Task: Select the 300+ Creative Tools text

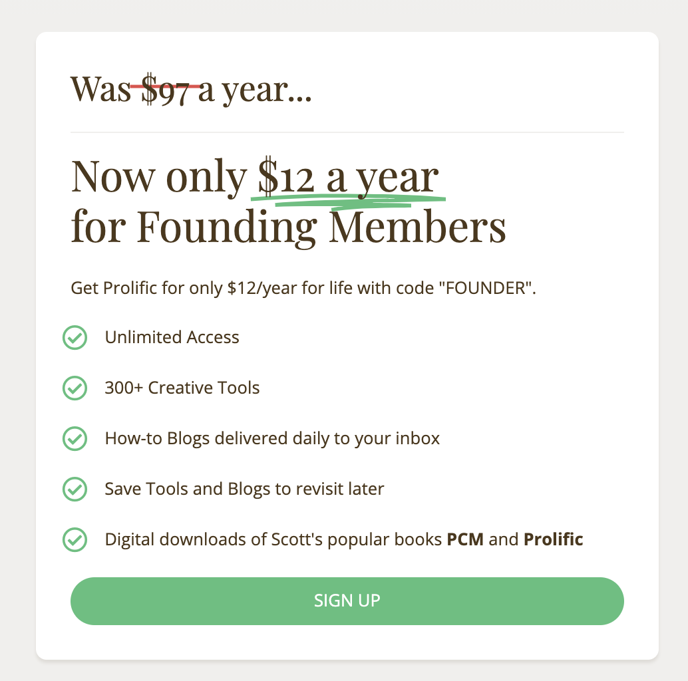Action: click(182, 388)
